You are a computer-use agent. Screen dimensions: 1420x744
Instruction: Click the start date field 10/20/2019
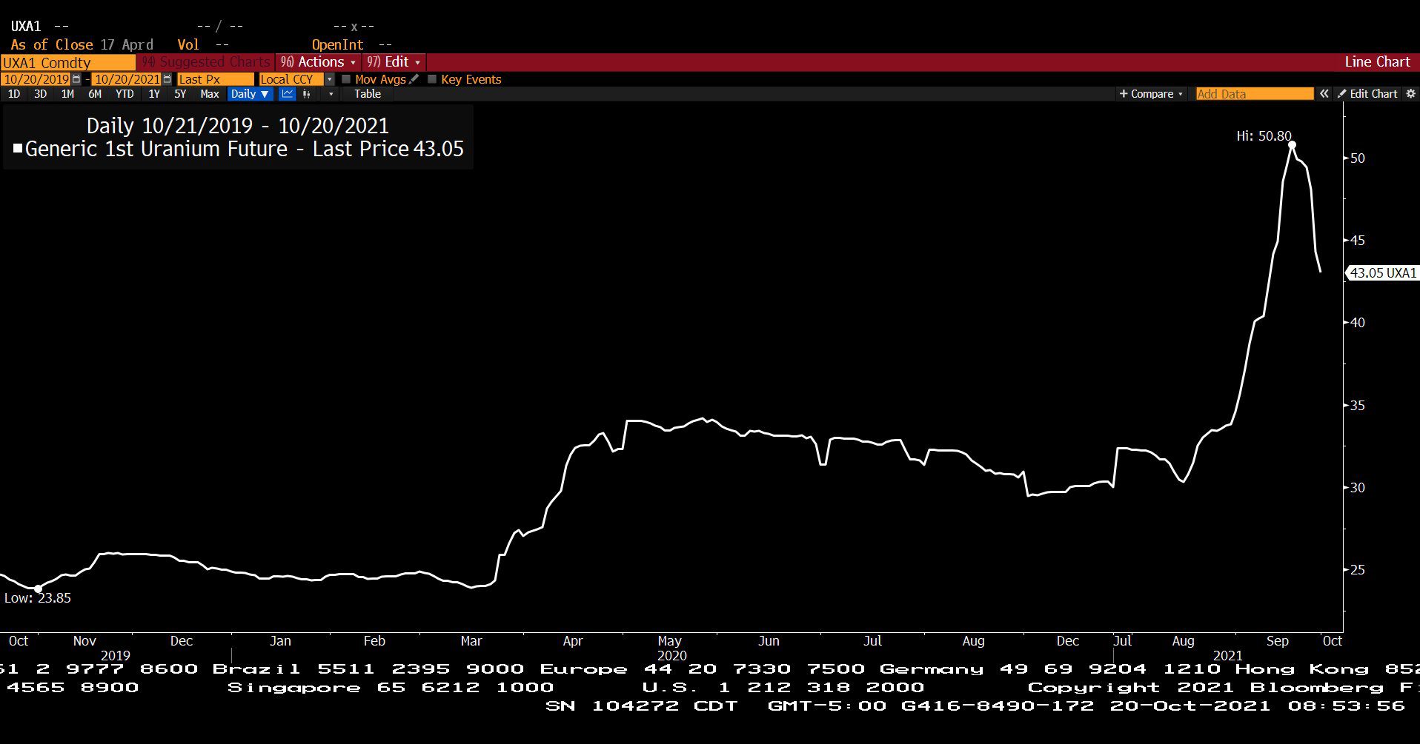click(36, 79)
